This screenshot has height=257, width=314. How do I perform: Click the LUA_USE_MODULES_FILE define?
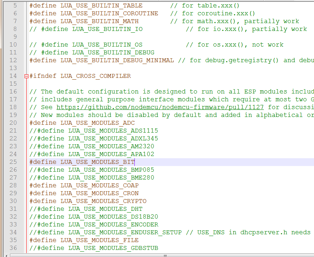pos(84,240)
